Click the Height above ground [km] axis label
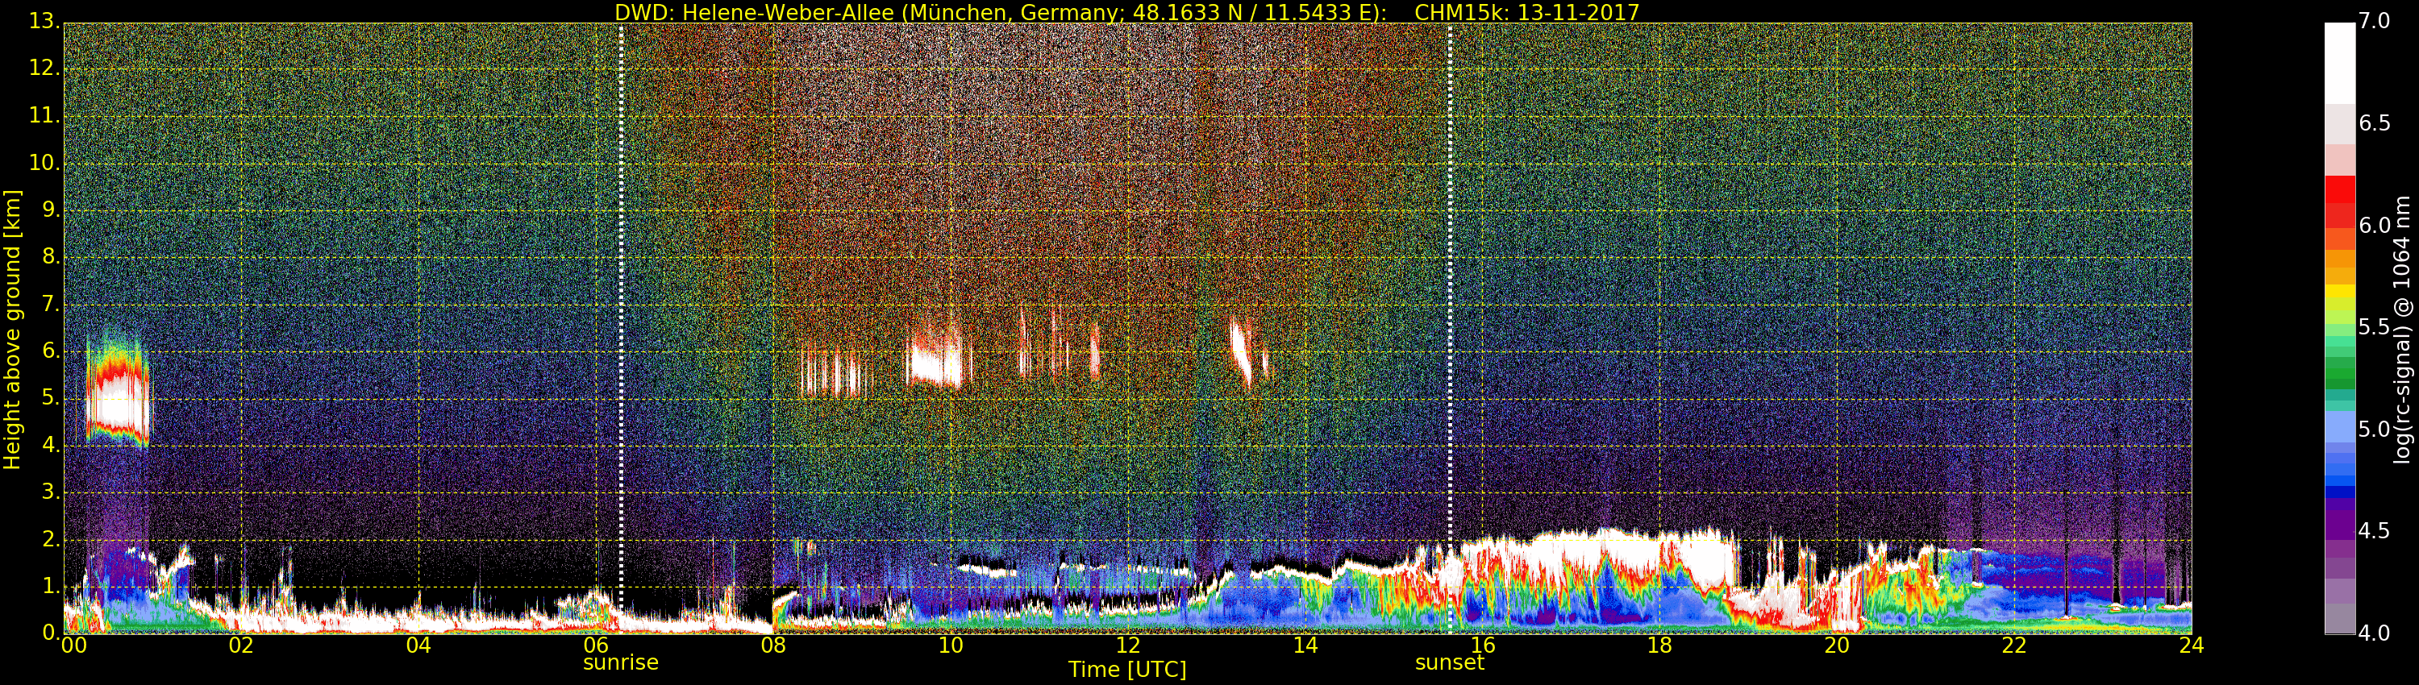Viewport: 2419px width, 685px height. [12, 329]
